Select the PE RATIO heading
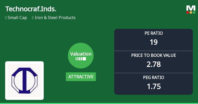This screenshot has height=104, width=198. 154,33
